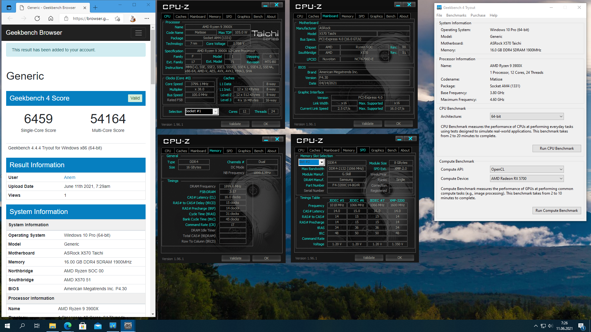Open Microsoft Edge from taskbar
The width and height of the screenshot is (591, 332).
coord(67,326)
